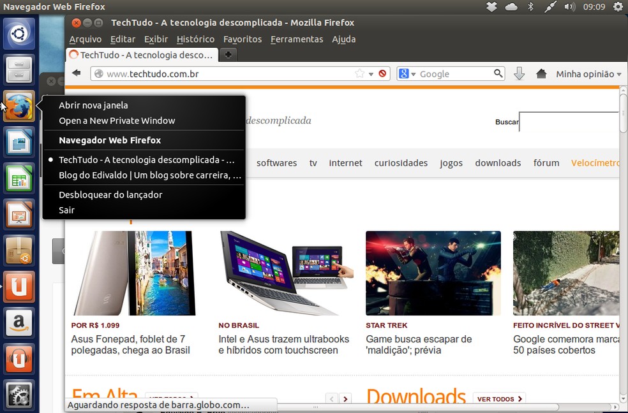Open Exibir menu
The width and height of the screenshot is (628, 413).
pyautogui.click(x=156, y=39)
